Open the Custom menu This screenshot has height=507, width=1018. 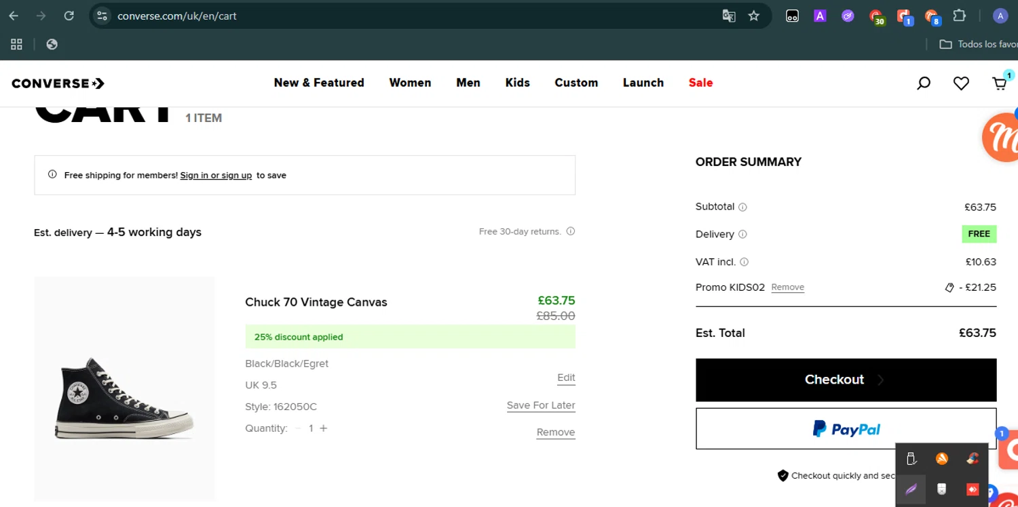click(x=576, y=83)
